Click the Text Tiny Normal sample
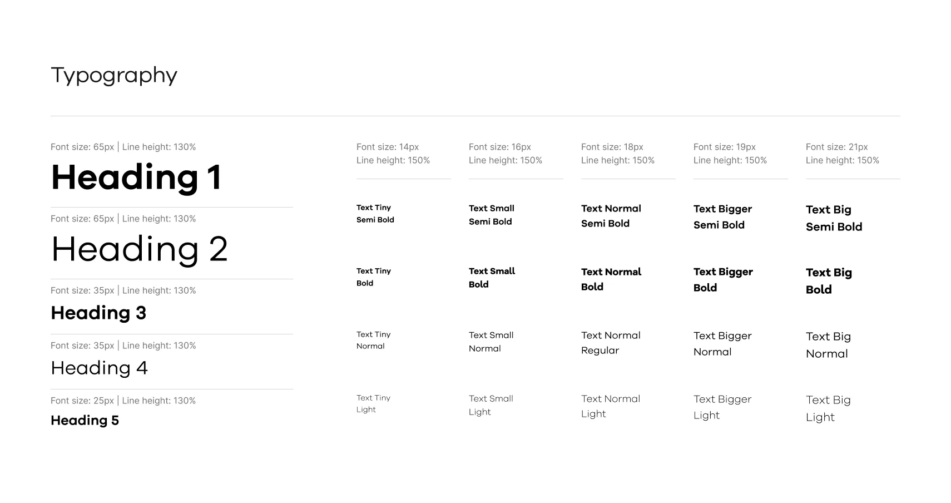 coord(372,340)
